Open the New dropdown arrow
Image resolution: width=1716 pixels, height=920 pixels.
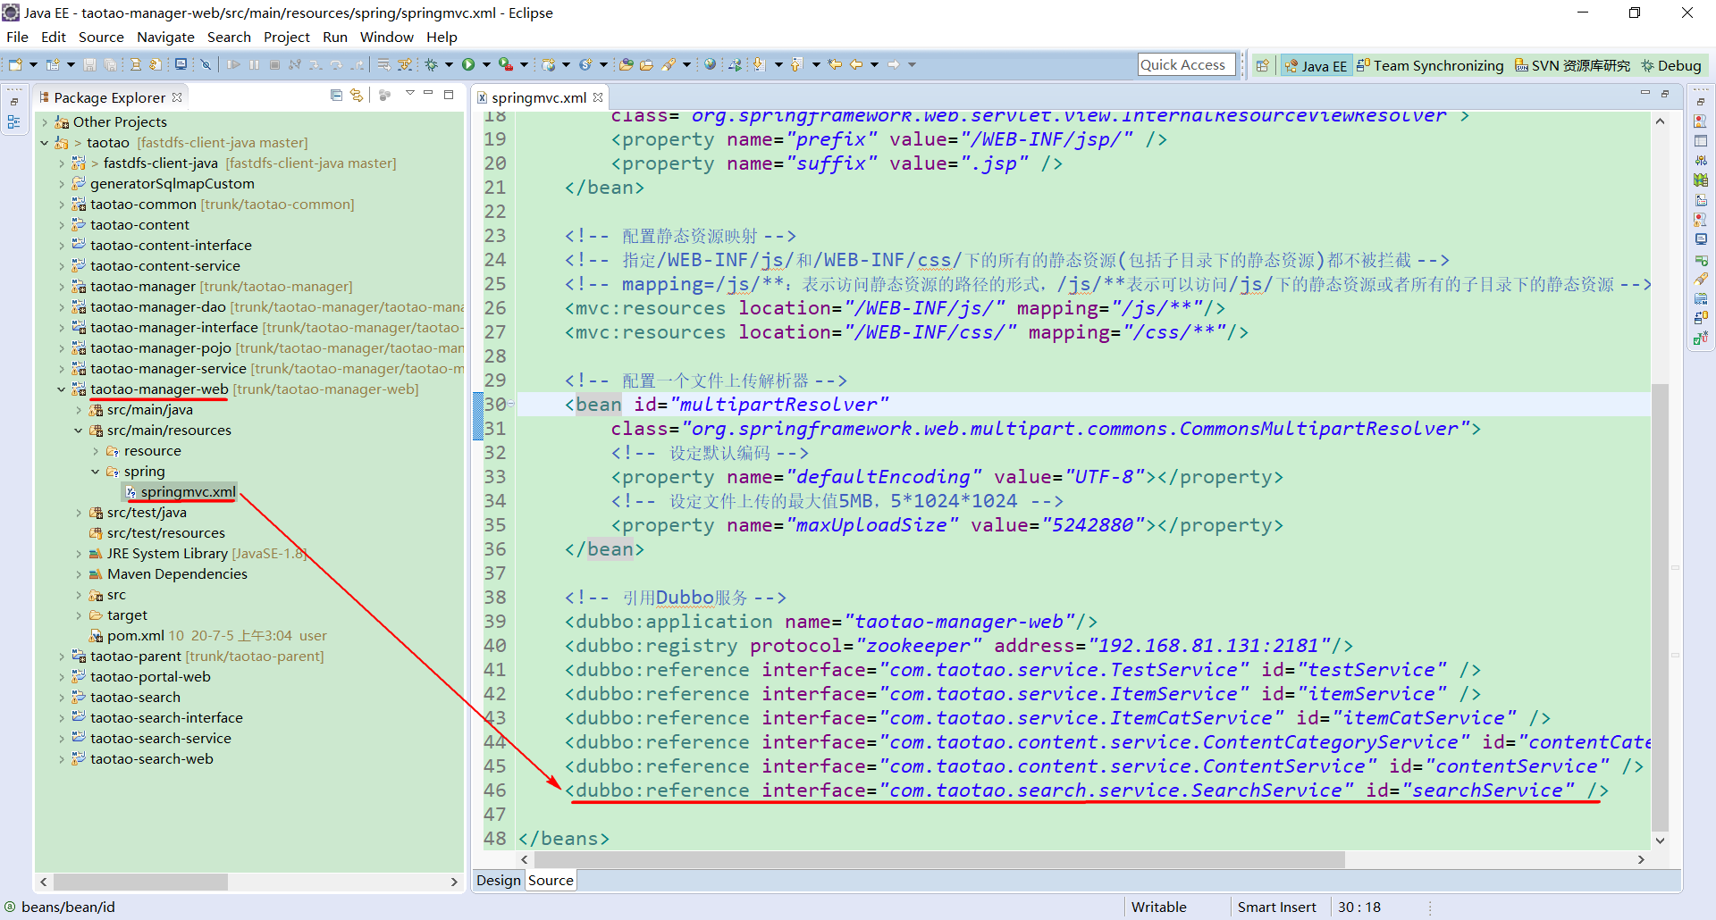click(33, 64)
